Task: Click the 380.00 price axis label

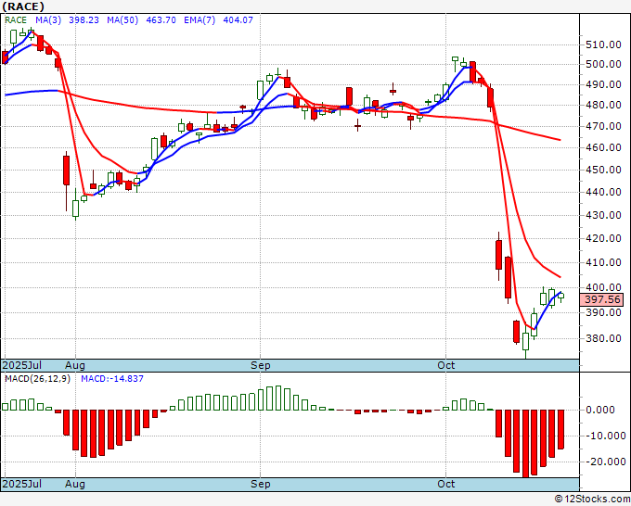Action: tap(603, 339)
